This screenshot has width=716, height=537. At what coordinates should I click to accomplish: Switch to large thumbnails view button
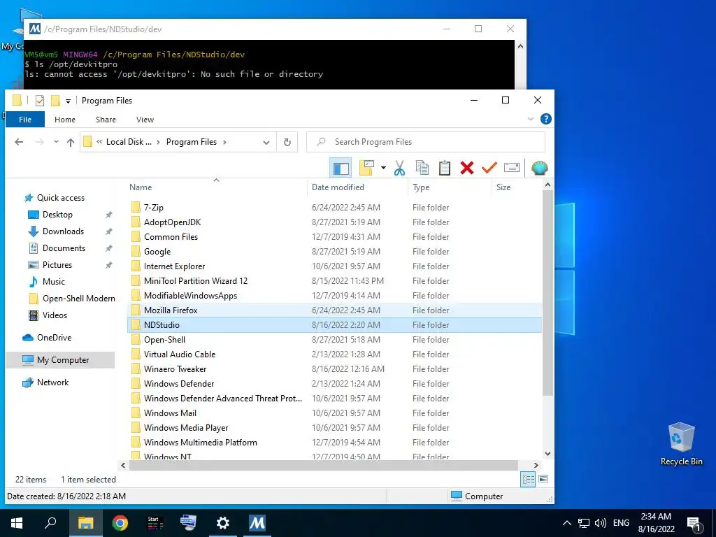pyautogui.click(x=543, y=479)
